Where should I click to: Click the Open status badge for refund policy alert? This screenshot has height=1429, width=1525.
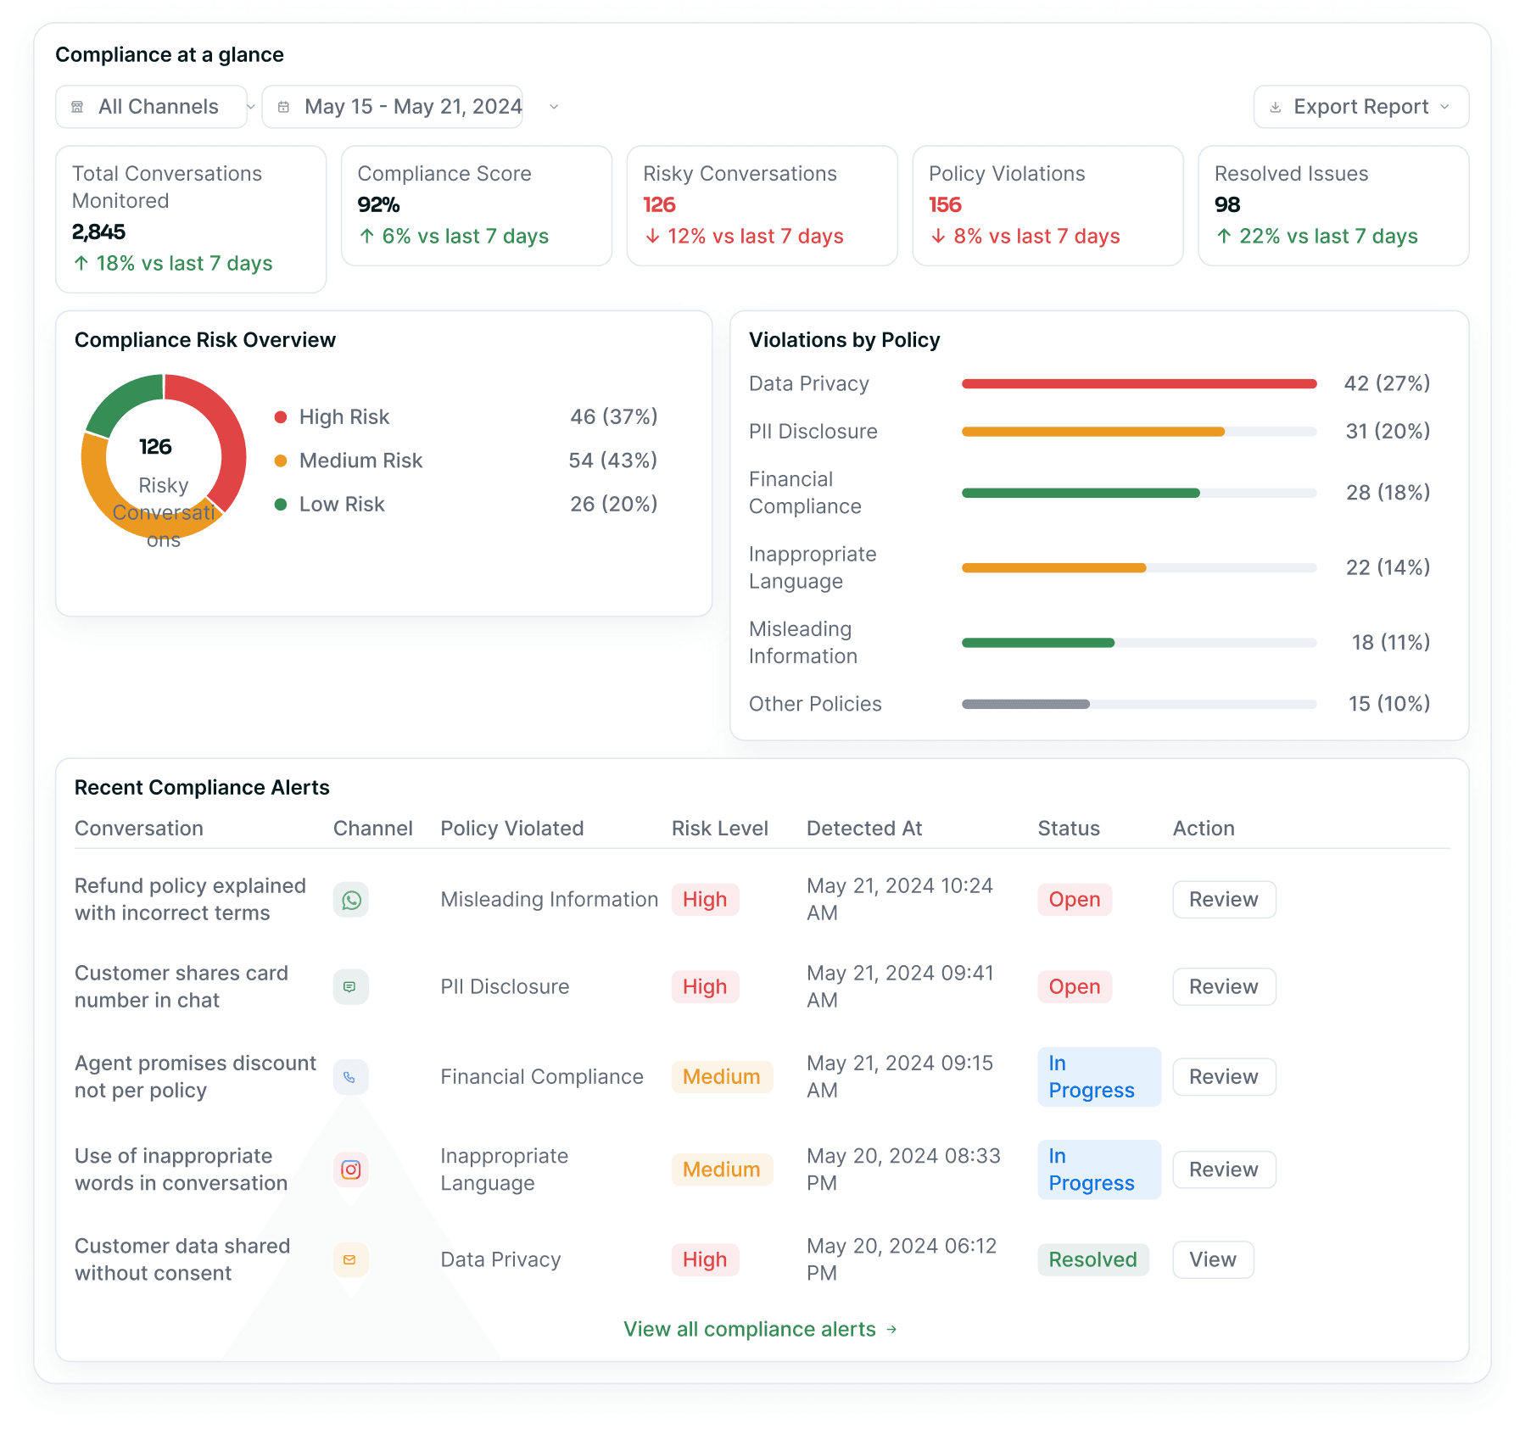(x=1075, y=900)
